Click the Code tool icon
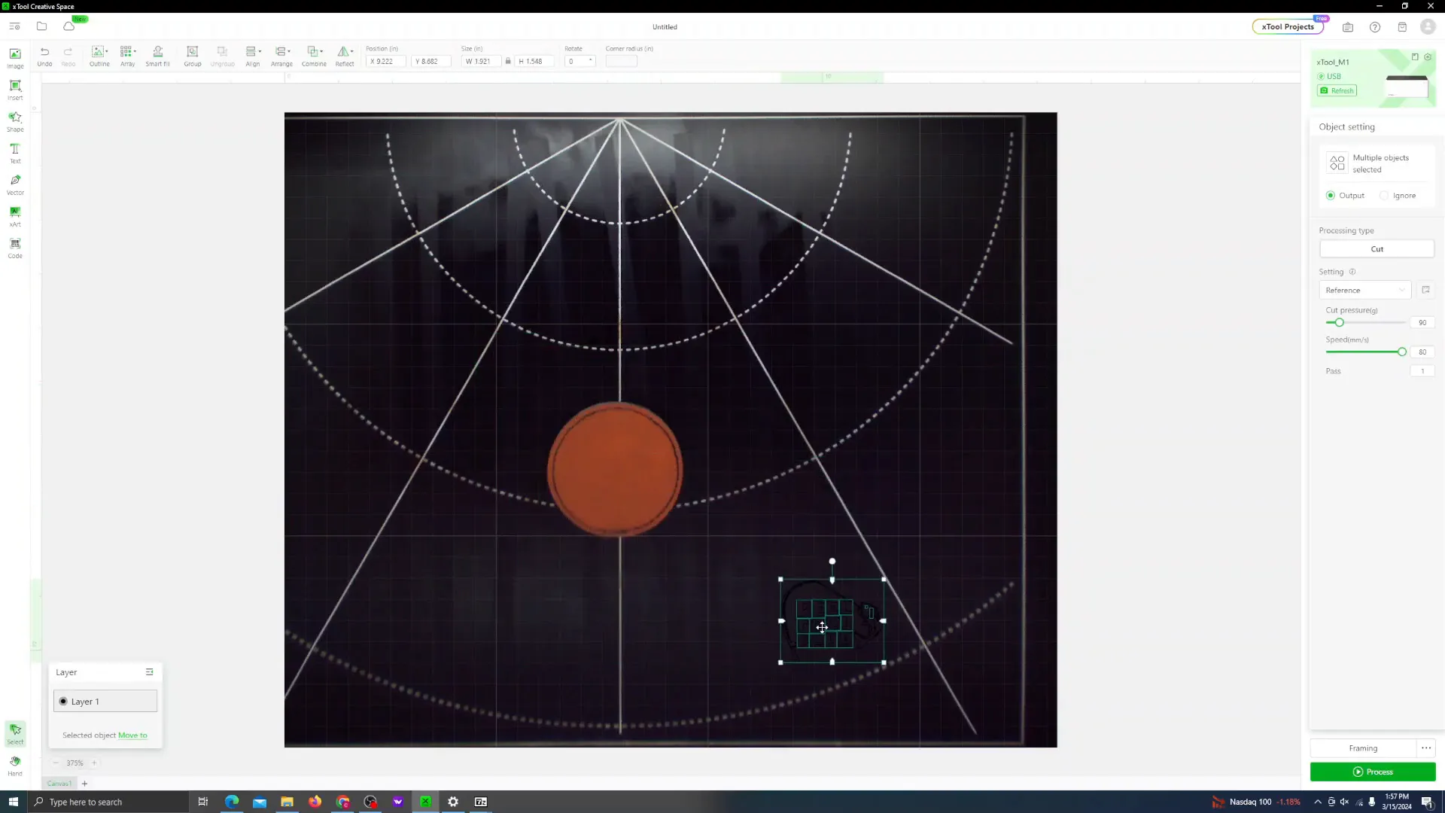The image size is (1445, 813). [15, 247]
